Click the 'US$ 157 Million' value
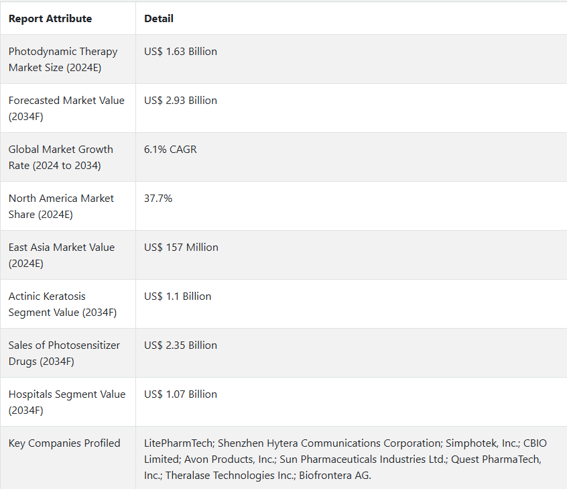This screenshot has width=567, height=489. point(181,248)
